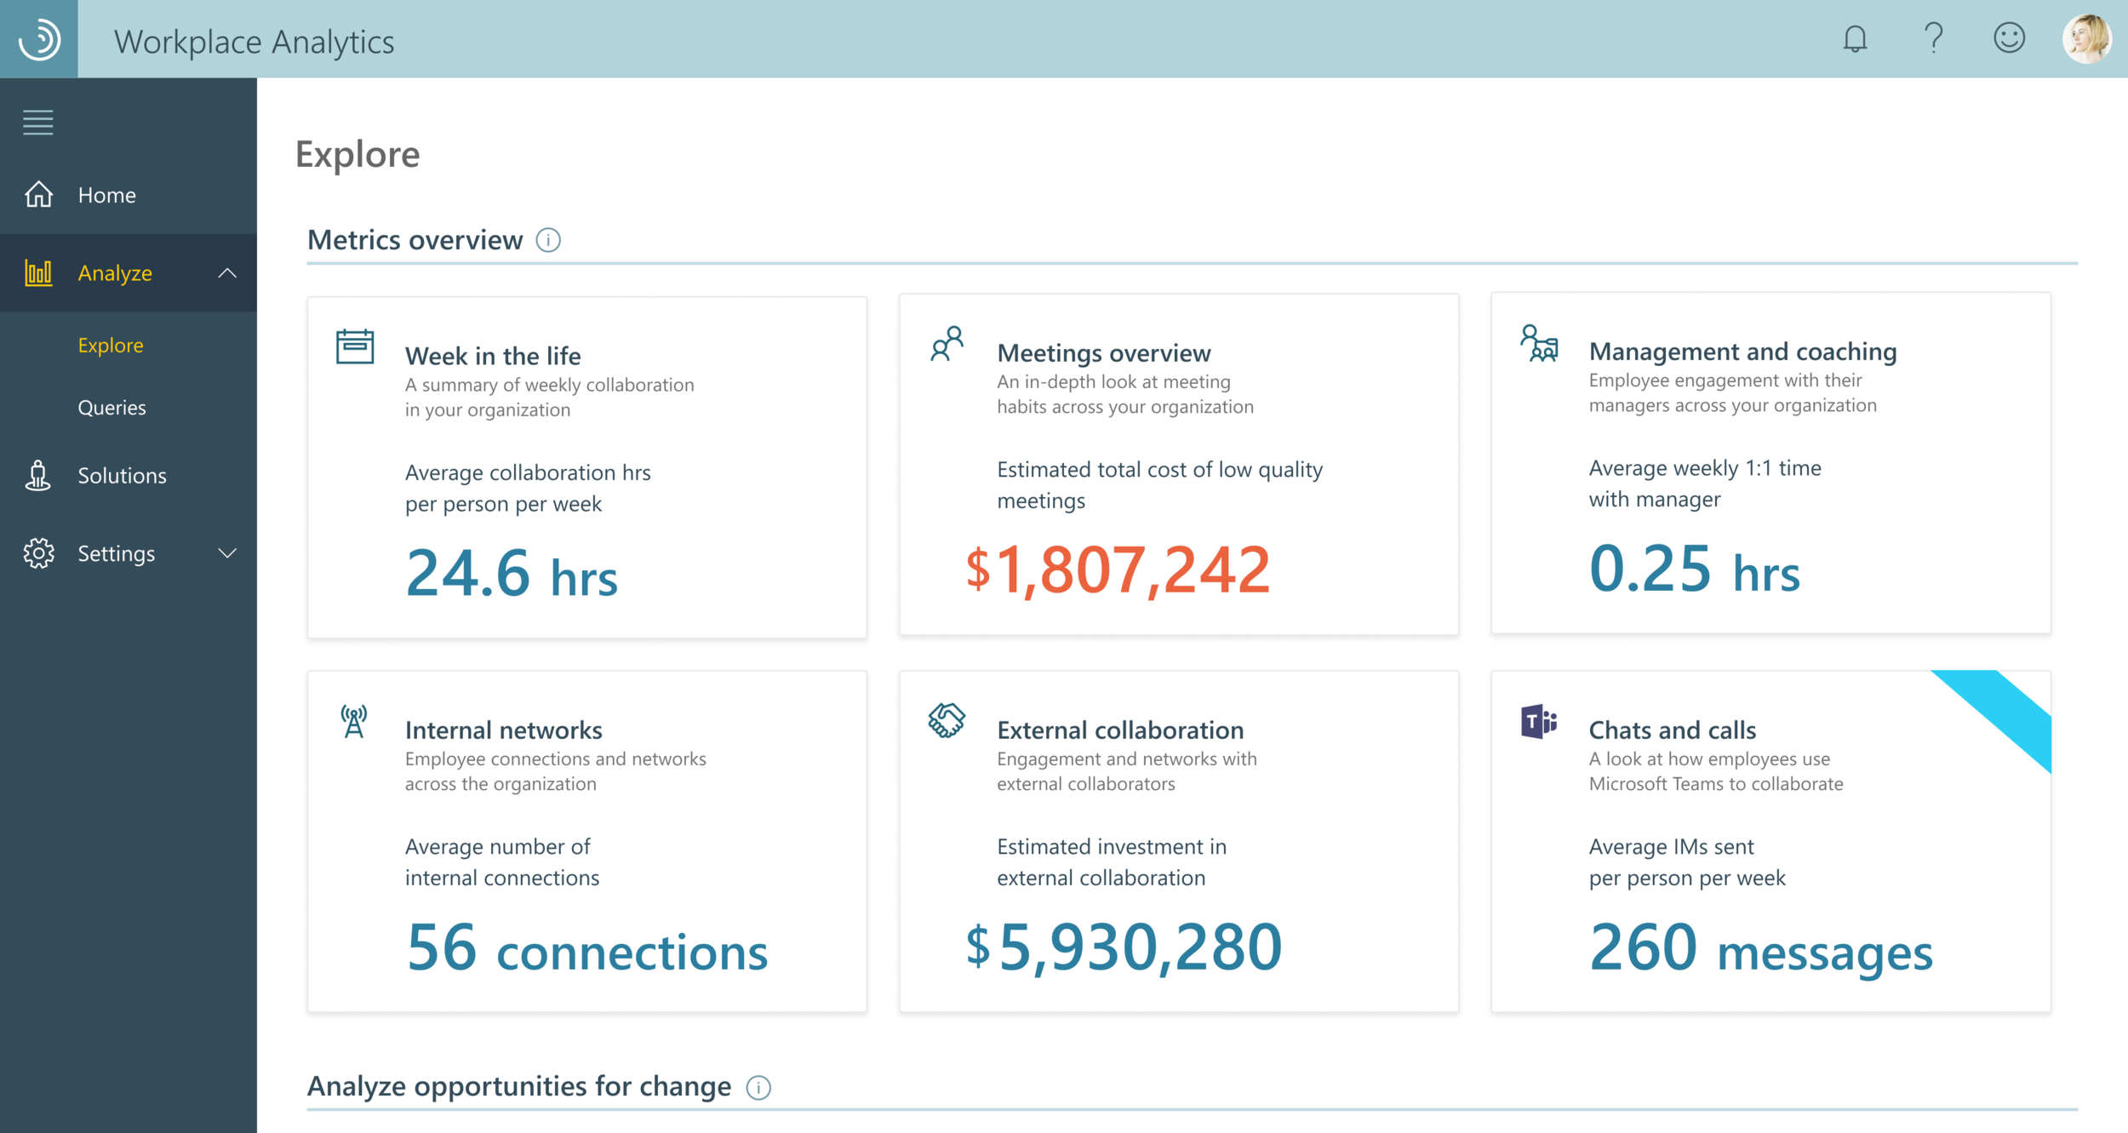Show info for Analyze opportunities for change

(758, 1087)
